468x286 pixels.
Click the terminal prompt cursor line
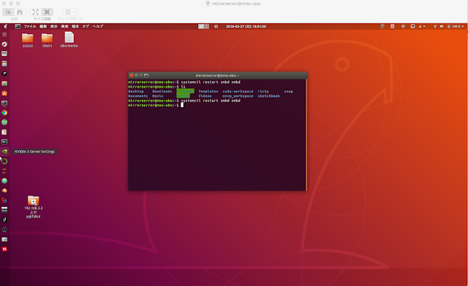point(156,105)
